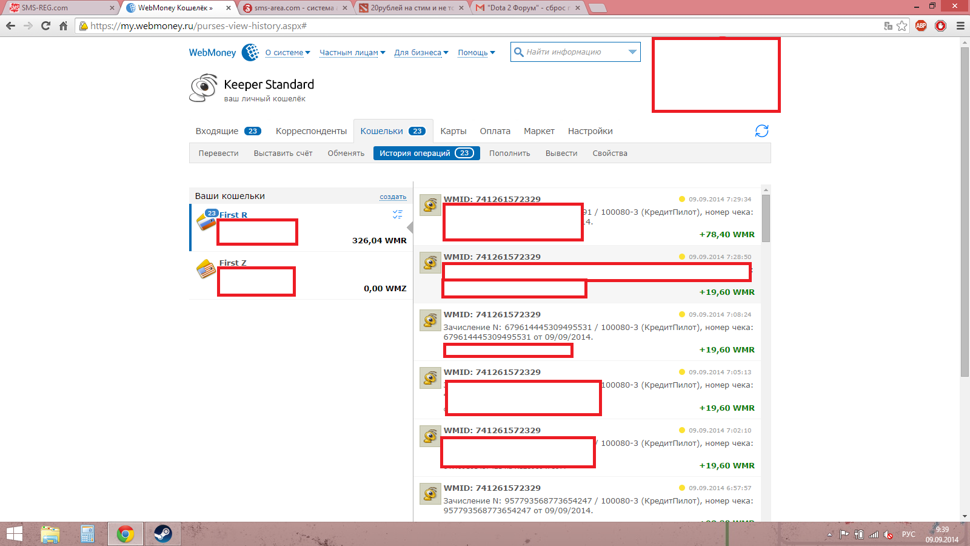
Task: Expand the Помощь dropdown menu
Action: pos(477,53)
